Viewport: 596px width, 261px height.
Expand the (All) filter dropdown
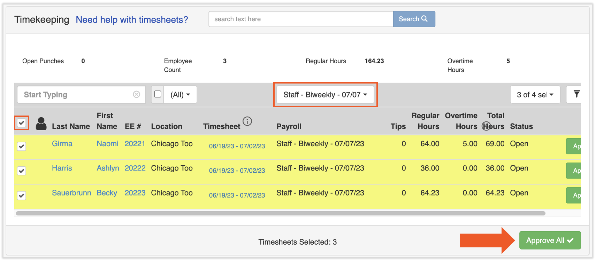point(180,95)
